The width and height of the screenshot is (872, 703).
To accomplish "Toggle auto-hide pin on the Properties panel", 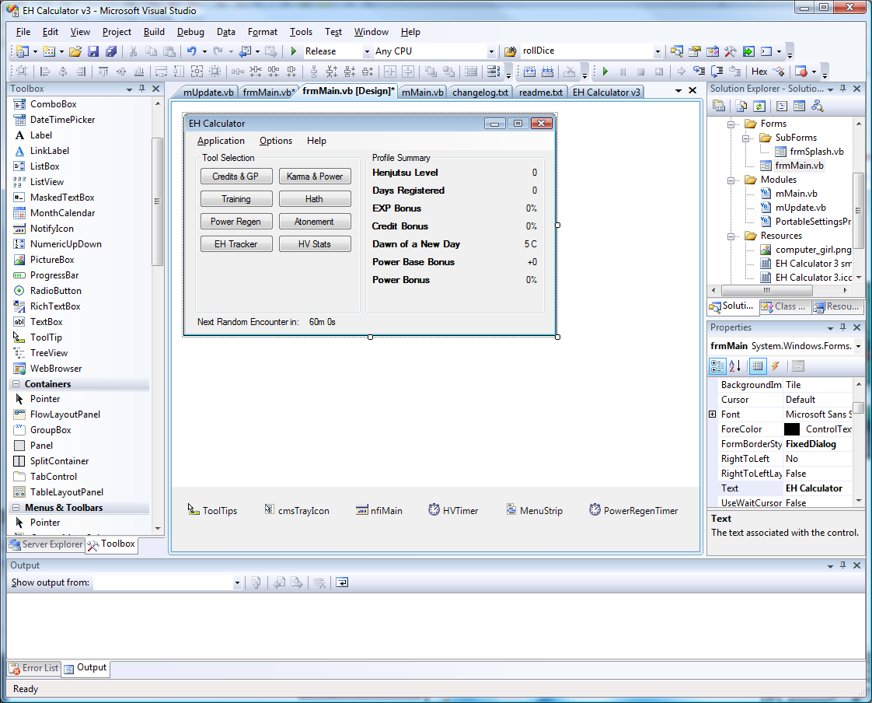I will click(x=843, y=327).
